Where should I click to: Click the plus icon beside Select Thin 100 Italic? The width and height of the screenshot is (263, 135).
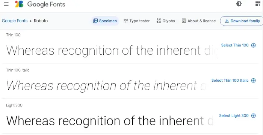click(254, 80)
